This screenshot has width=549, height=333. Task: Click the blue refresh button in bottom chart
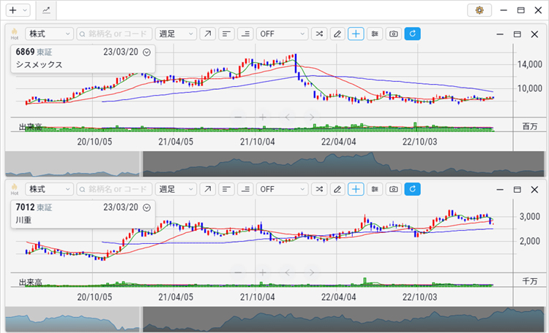point(413,189)
